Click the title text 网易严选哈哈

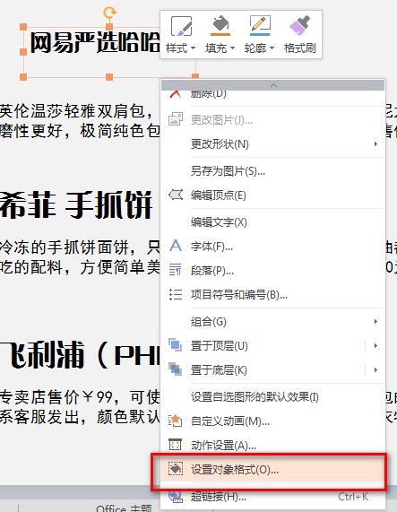[x=95, y=43]
